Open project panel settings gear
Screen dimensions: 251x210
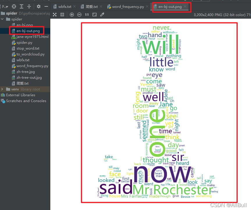(39, 6)
